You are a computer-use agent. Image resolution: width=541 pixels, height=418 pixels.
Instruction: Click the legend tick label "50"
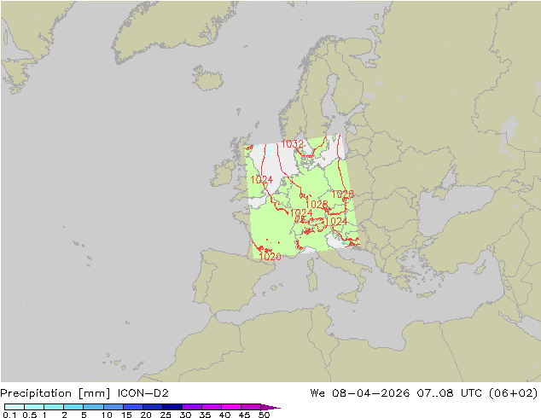pyautogui.click(x=264, y=415)
